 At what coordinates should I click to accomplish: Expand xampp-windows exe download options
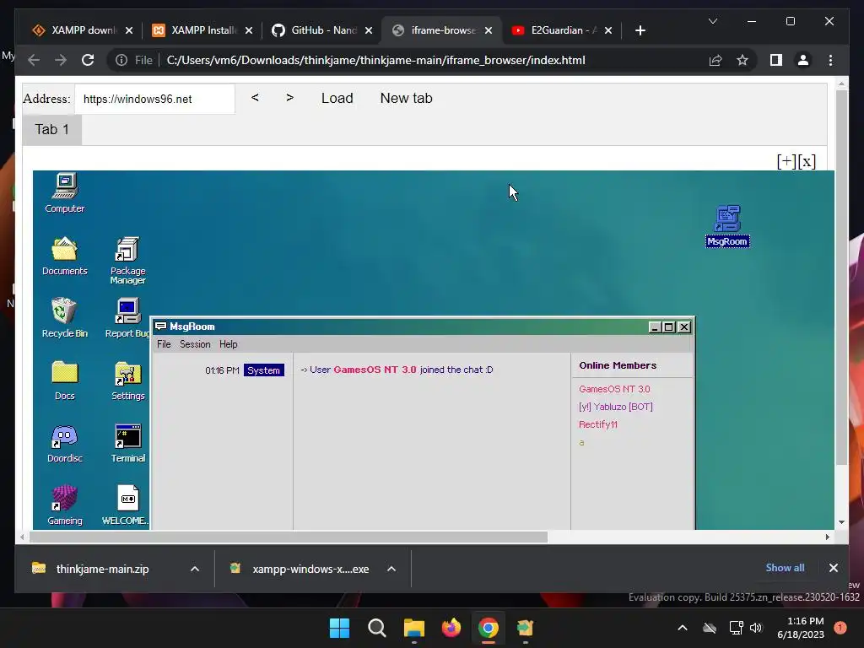coord(391,569)
